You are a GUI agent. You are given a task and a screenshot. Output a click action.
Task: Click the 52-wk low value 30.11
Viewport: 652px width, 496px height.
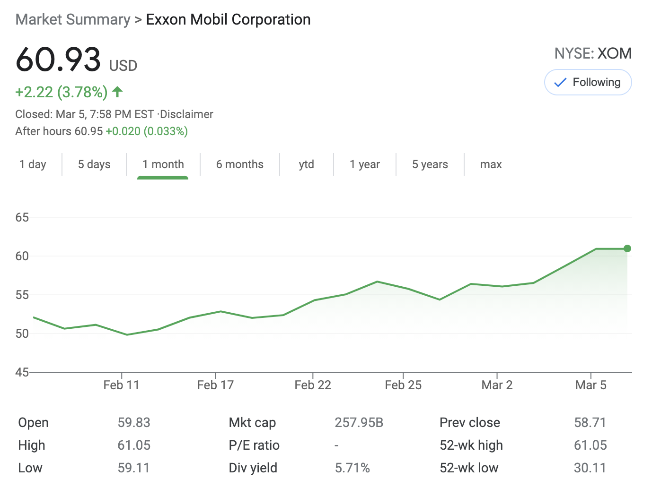(x=590, y=468)
